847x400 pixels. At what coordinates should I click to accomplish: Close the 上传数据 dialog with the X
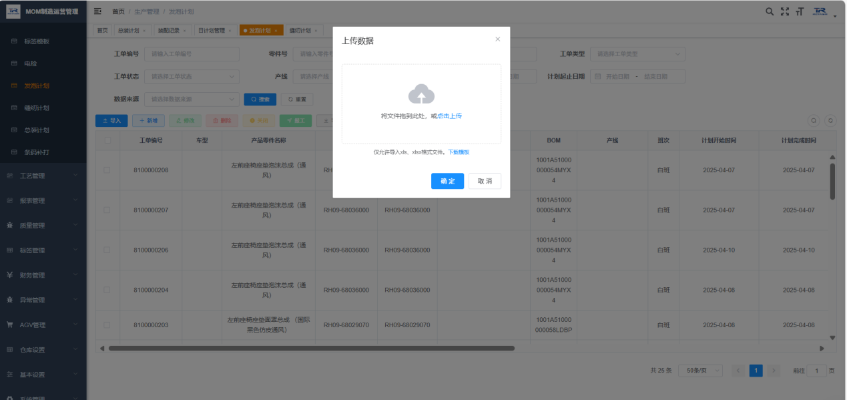click(497, 39)
